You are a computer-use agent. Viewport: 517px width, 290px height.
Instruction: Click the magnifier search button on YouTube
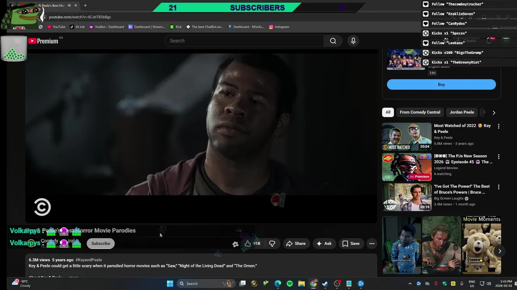click(x=333, y=41)
